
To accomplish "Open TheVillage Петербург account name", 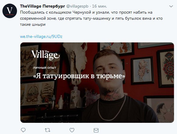I will (43, 6).
